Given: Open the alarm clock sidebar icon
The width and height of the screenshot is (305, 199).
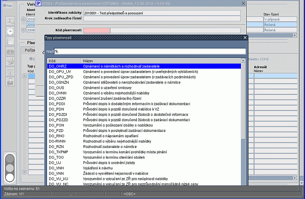Looking at the screenshot, I should 10,31.
